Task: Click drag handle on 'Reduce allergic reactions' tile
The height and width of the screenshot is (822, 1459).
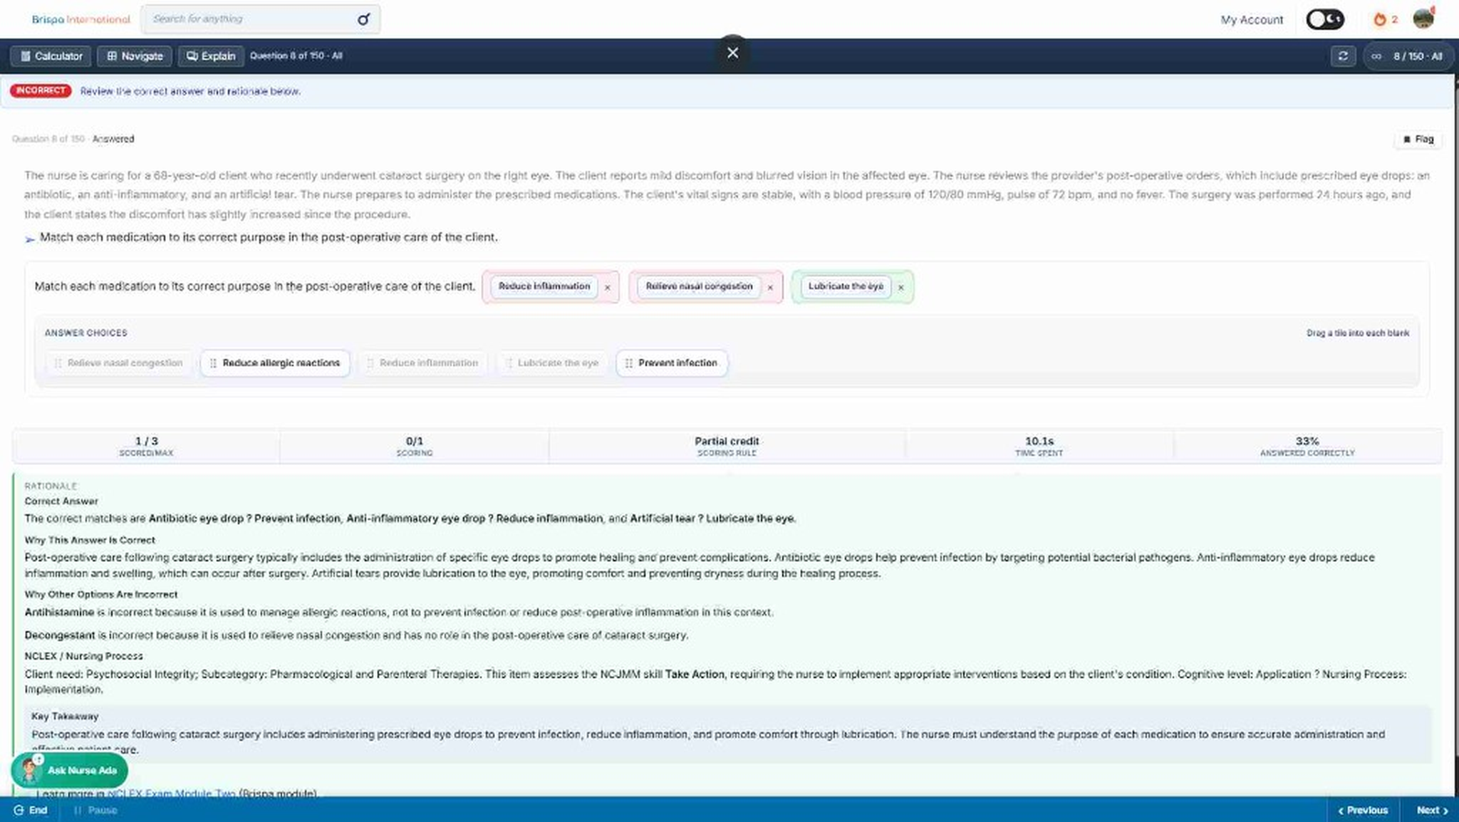Action: 213,363
